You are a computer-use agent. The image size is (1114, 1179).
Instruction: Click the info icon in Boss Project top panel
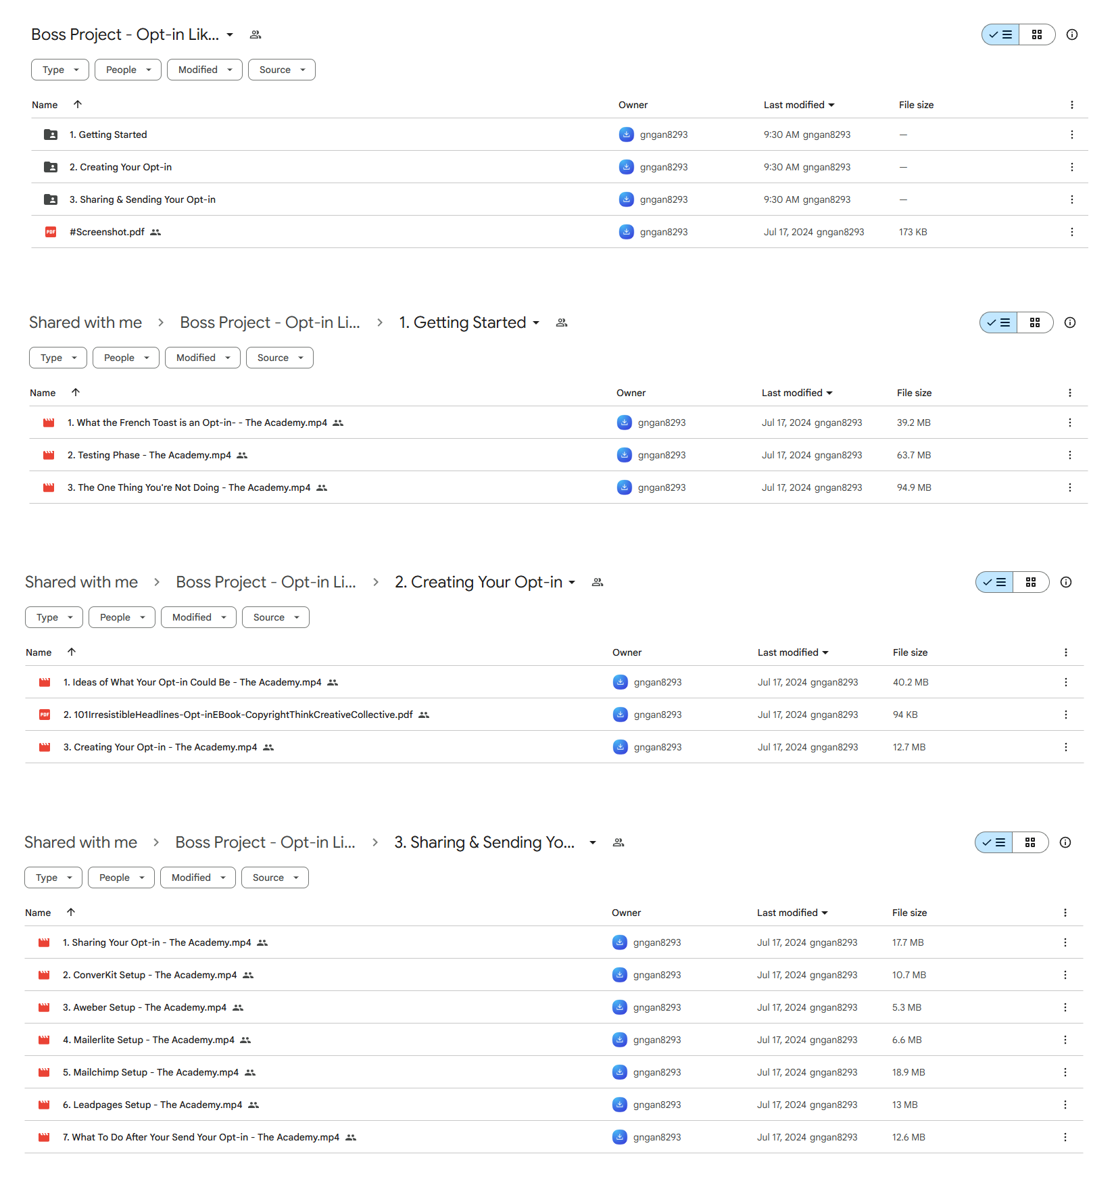(x=1072, y=34)
